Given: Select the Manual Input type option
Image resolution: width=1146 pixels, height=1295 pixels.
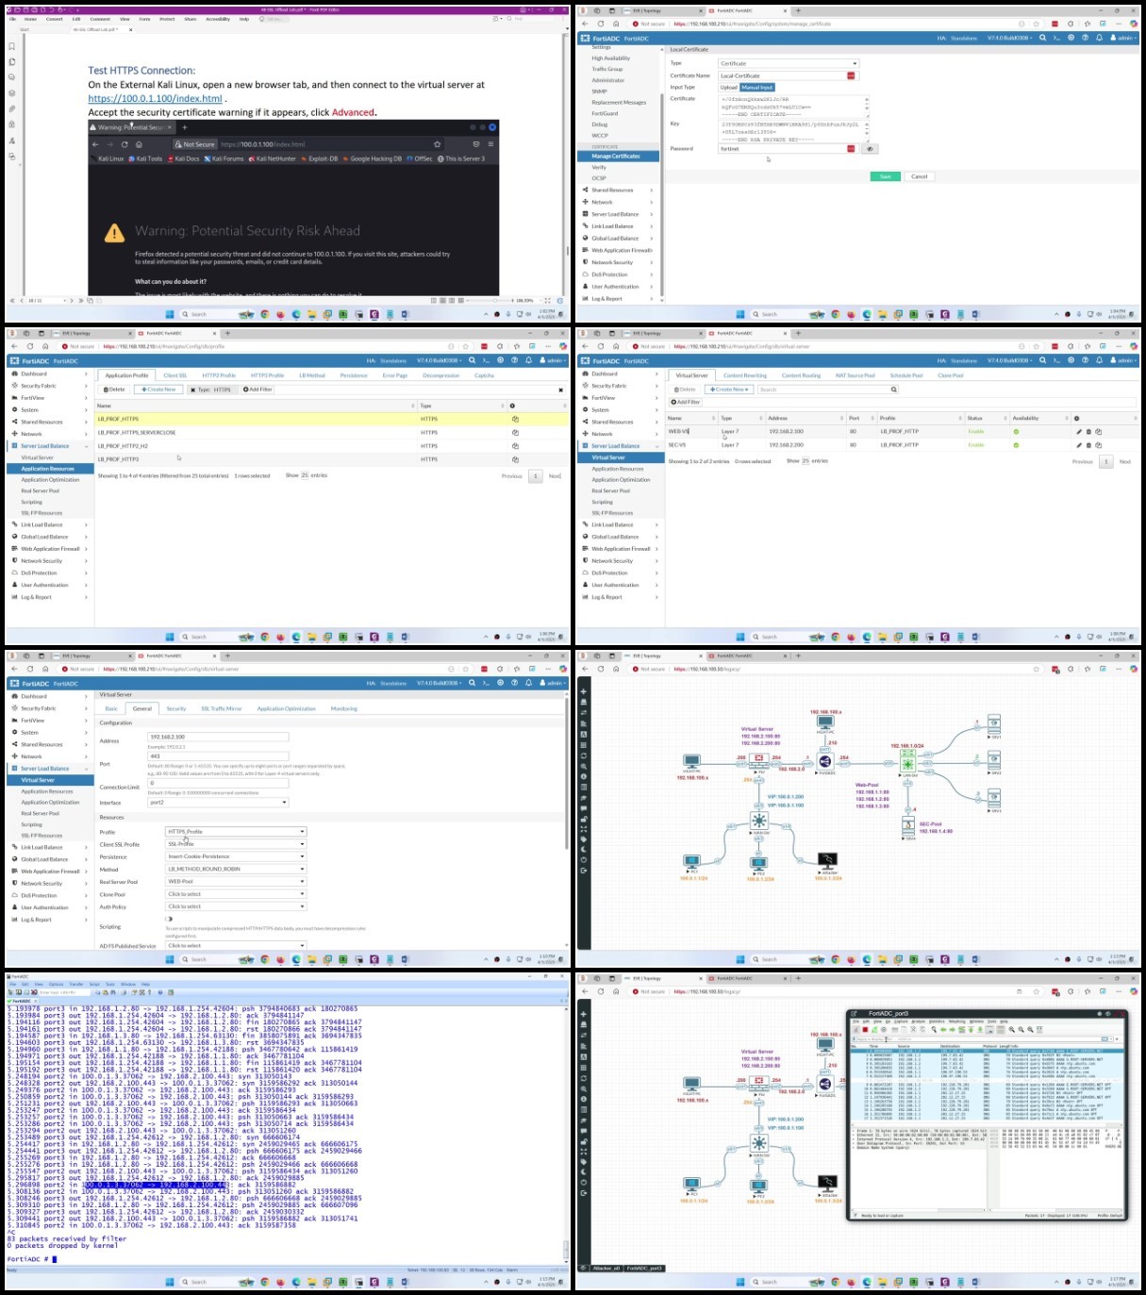Looking at the screenshot, I should tap(756, 87).
